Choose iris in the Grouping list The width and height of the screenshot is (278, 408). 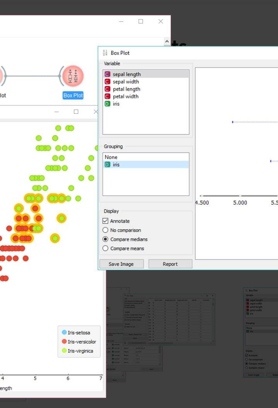[146, 164]
